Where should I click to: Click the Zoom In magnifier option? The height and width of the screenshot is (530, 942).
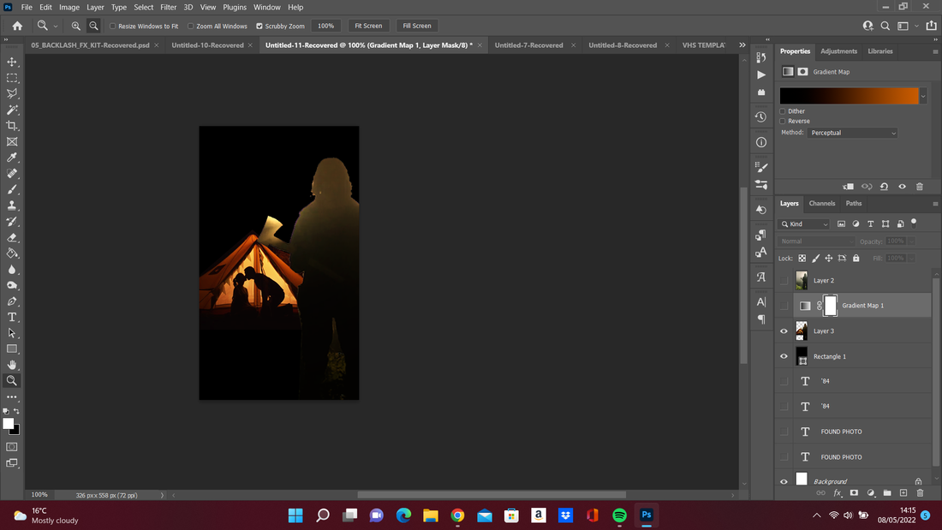click(x=75, y=26)
